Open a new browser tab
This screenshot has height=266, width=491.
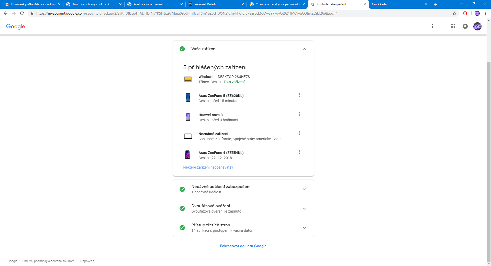(x=436, y=4)
